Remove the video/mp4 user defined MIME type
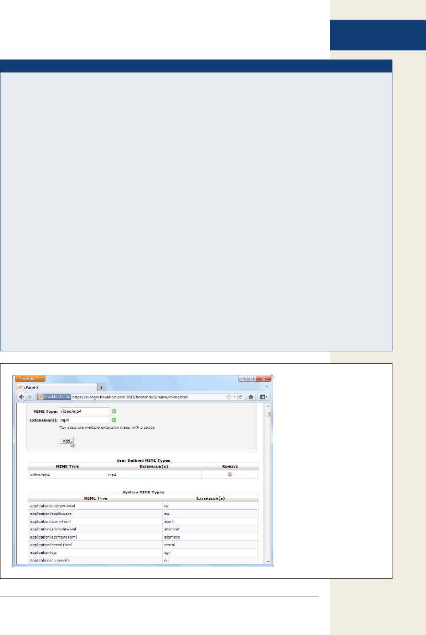The height and width of the screenshot is (635, 426). [230, 475]
